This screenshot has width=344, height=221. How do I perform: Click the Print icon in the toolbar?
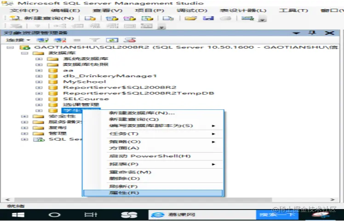coord(225,18)
